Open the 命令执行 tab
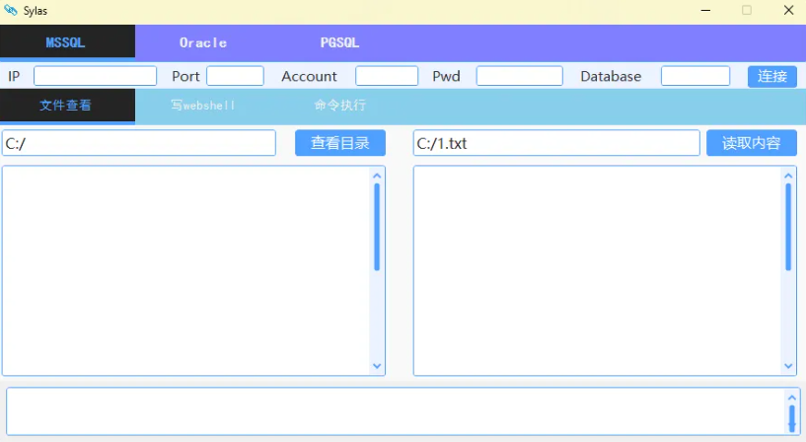This screenshot has width=806, height=442. (339, 106)
